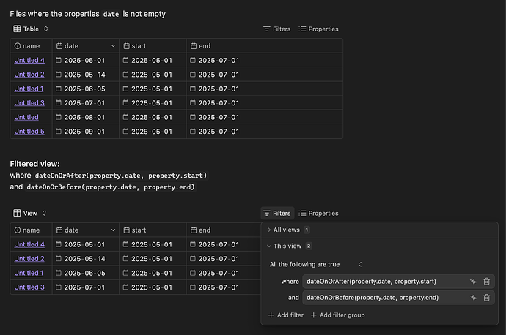The height and width of the screenshot is (335, 506).
Task: Delete the dateOnOrBefore filter via trash icon
Action: coord(487,298)
